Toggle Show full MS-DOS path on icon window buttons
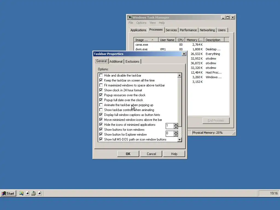The width and height of the screenshot is (280, 210). point(101,139)
